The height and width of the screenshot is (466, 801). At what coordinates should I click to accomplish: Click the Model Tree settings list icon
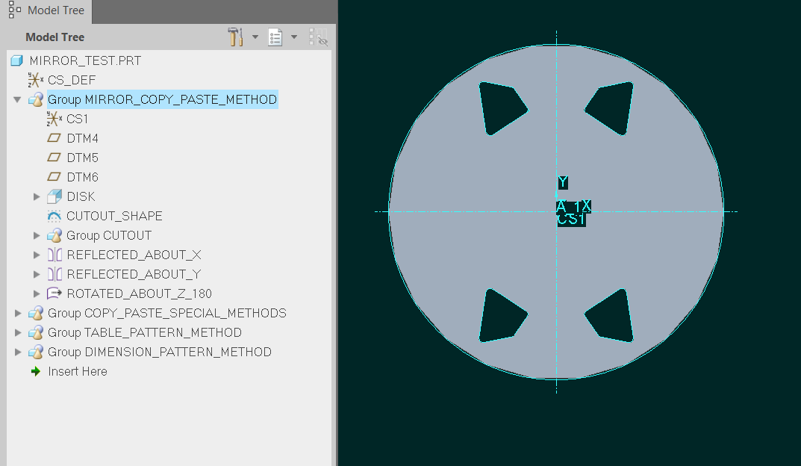(x=275, y=36)
